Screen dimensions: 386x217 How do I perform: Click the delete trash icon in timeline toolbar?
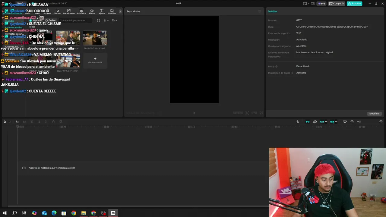[53, 122]
